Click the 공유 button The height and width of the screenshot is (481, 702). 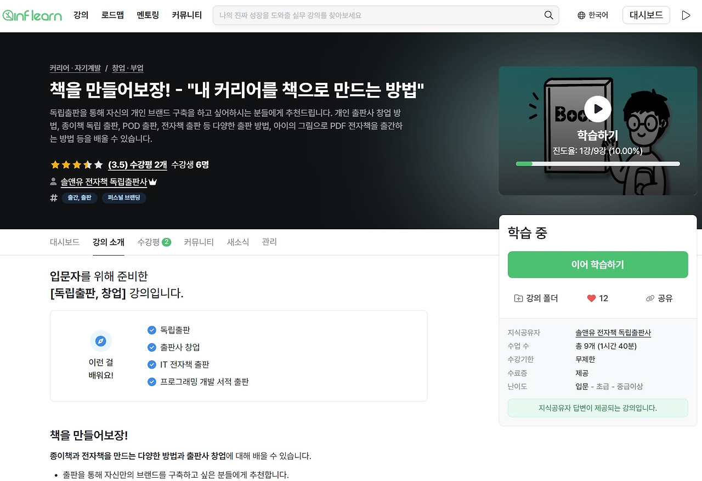659,298
